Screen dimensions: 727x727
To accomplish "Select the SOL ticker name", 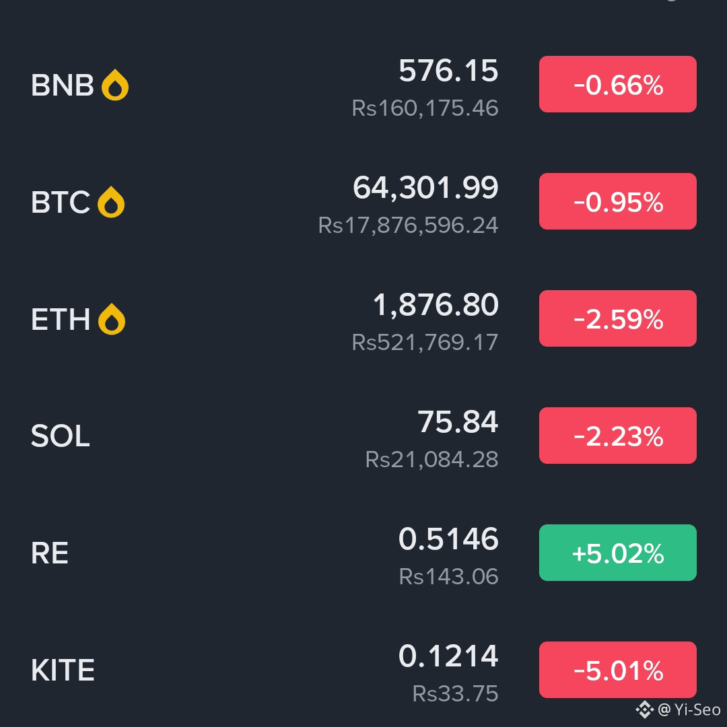I will (61, 436).
